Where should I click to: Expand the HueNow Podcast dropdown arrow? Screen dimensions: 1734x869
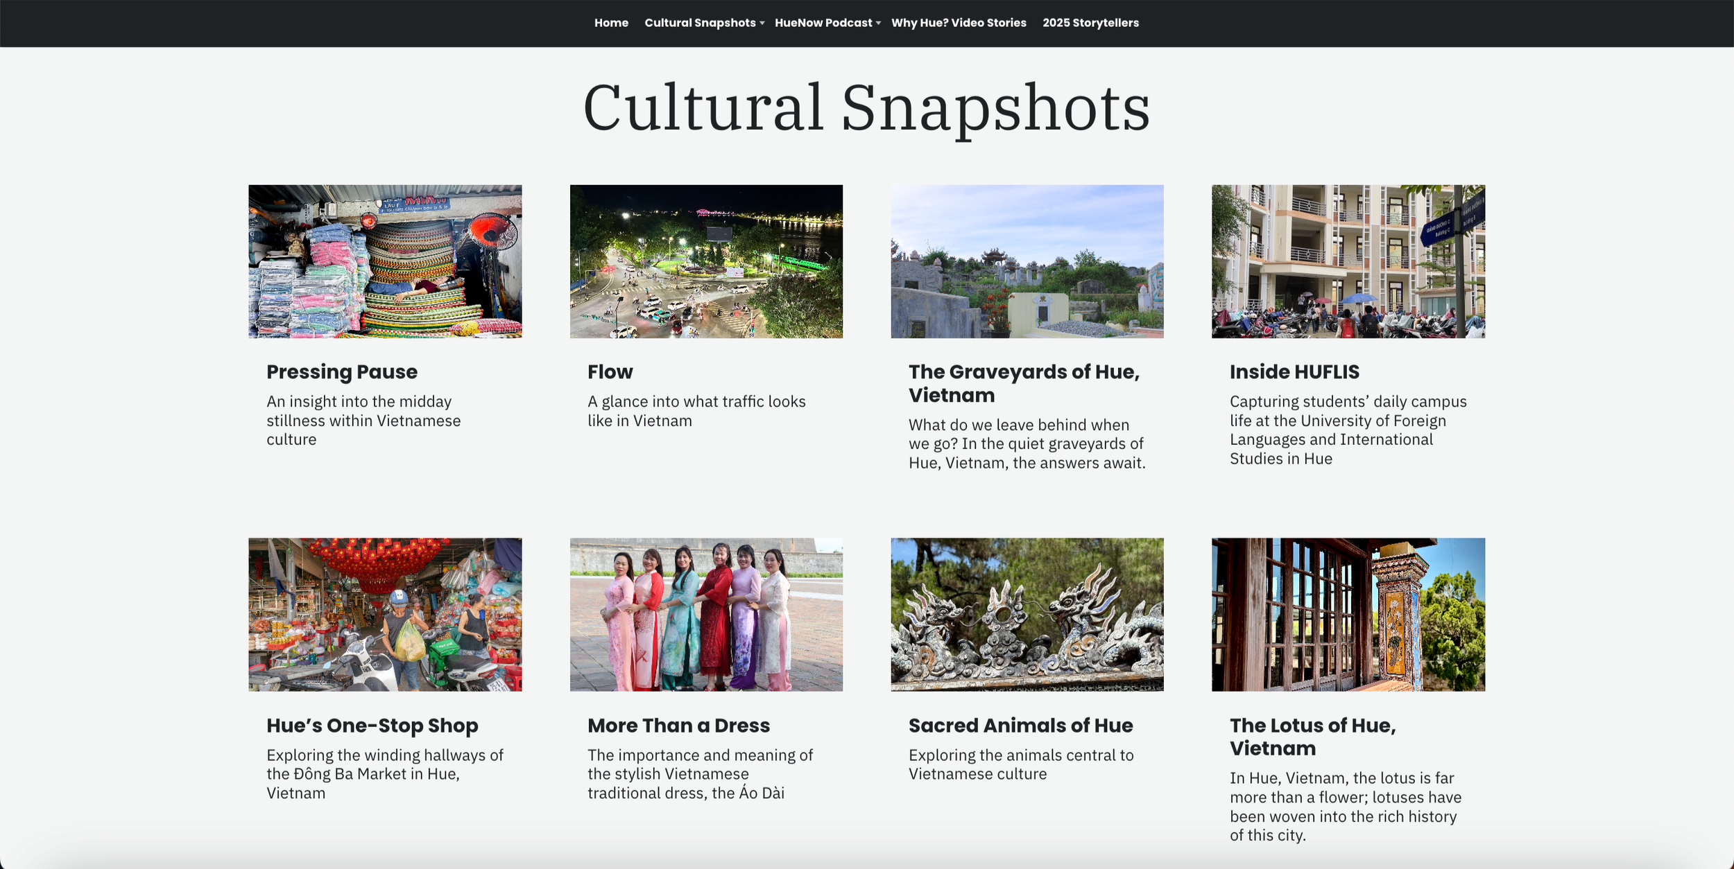click(x=878, y=24)
